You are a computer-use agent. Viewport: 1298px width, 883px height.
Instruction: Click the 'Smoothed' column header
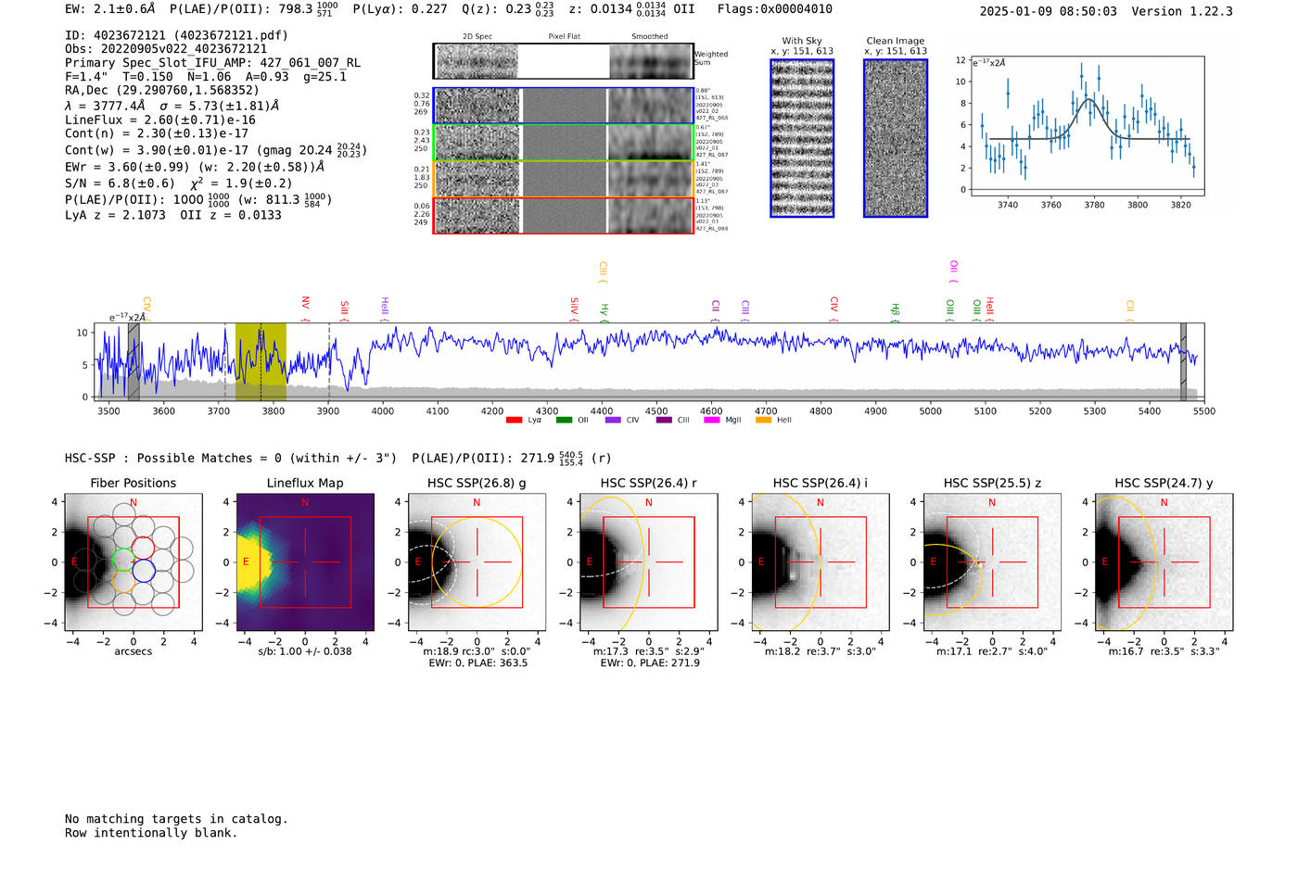coord(649,37)
